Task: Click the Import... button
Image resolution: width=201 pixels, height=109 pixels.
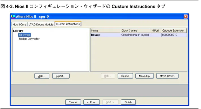Action: (x=61, y=76)
